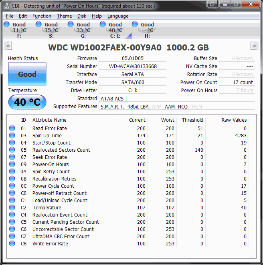
Task: Click status orb for Power-On Hours
Action: [12, 164]
